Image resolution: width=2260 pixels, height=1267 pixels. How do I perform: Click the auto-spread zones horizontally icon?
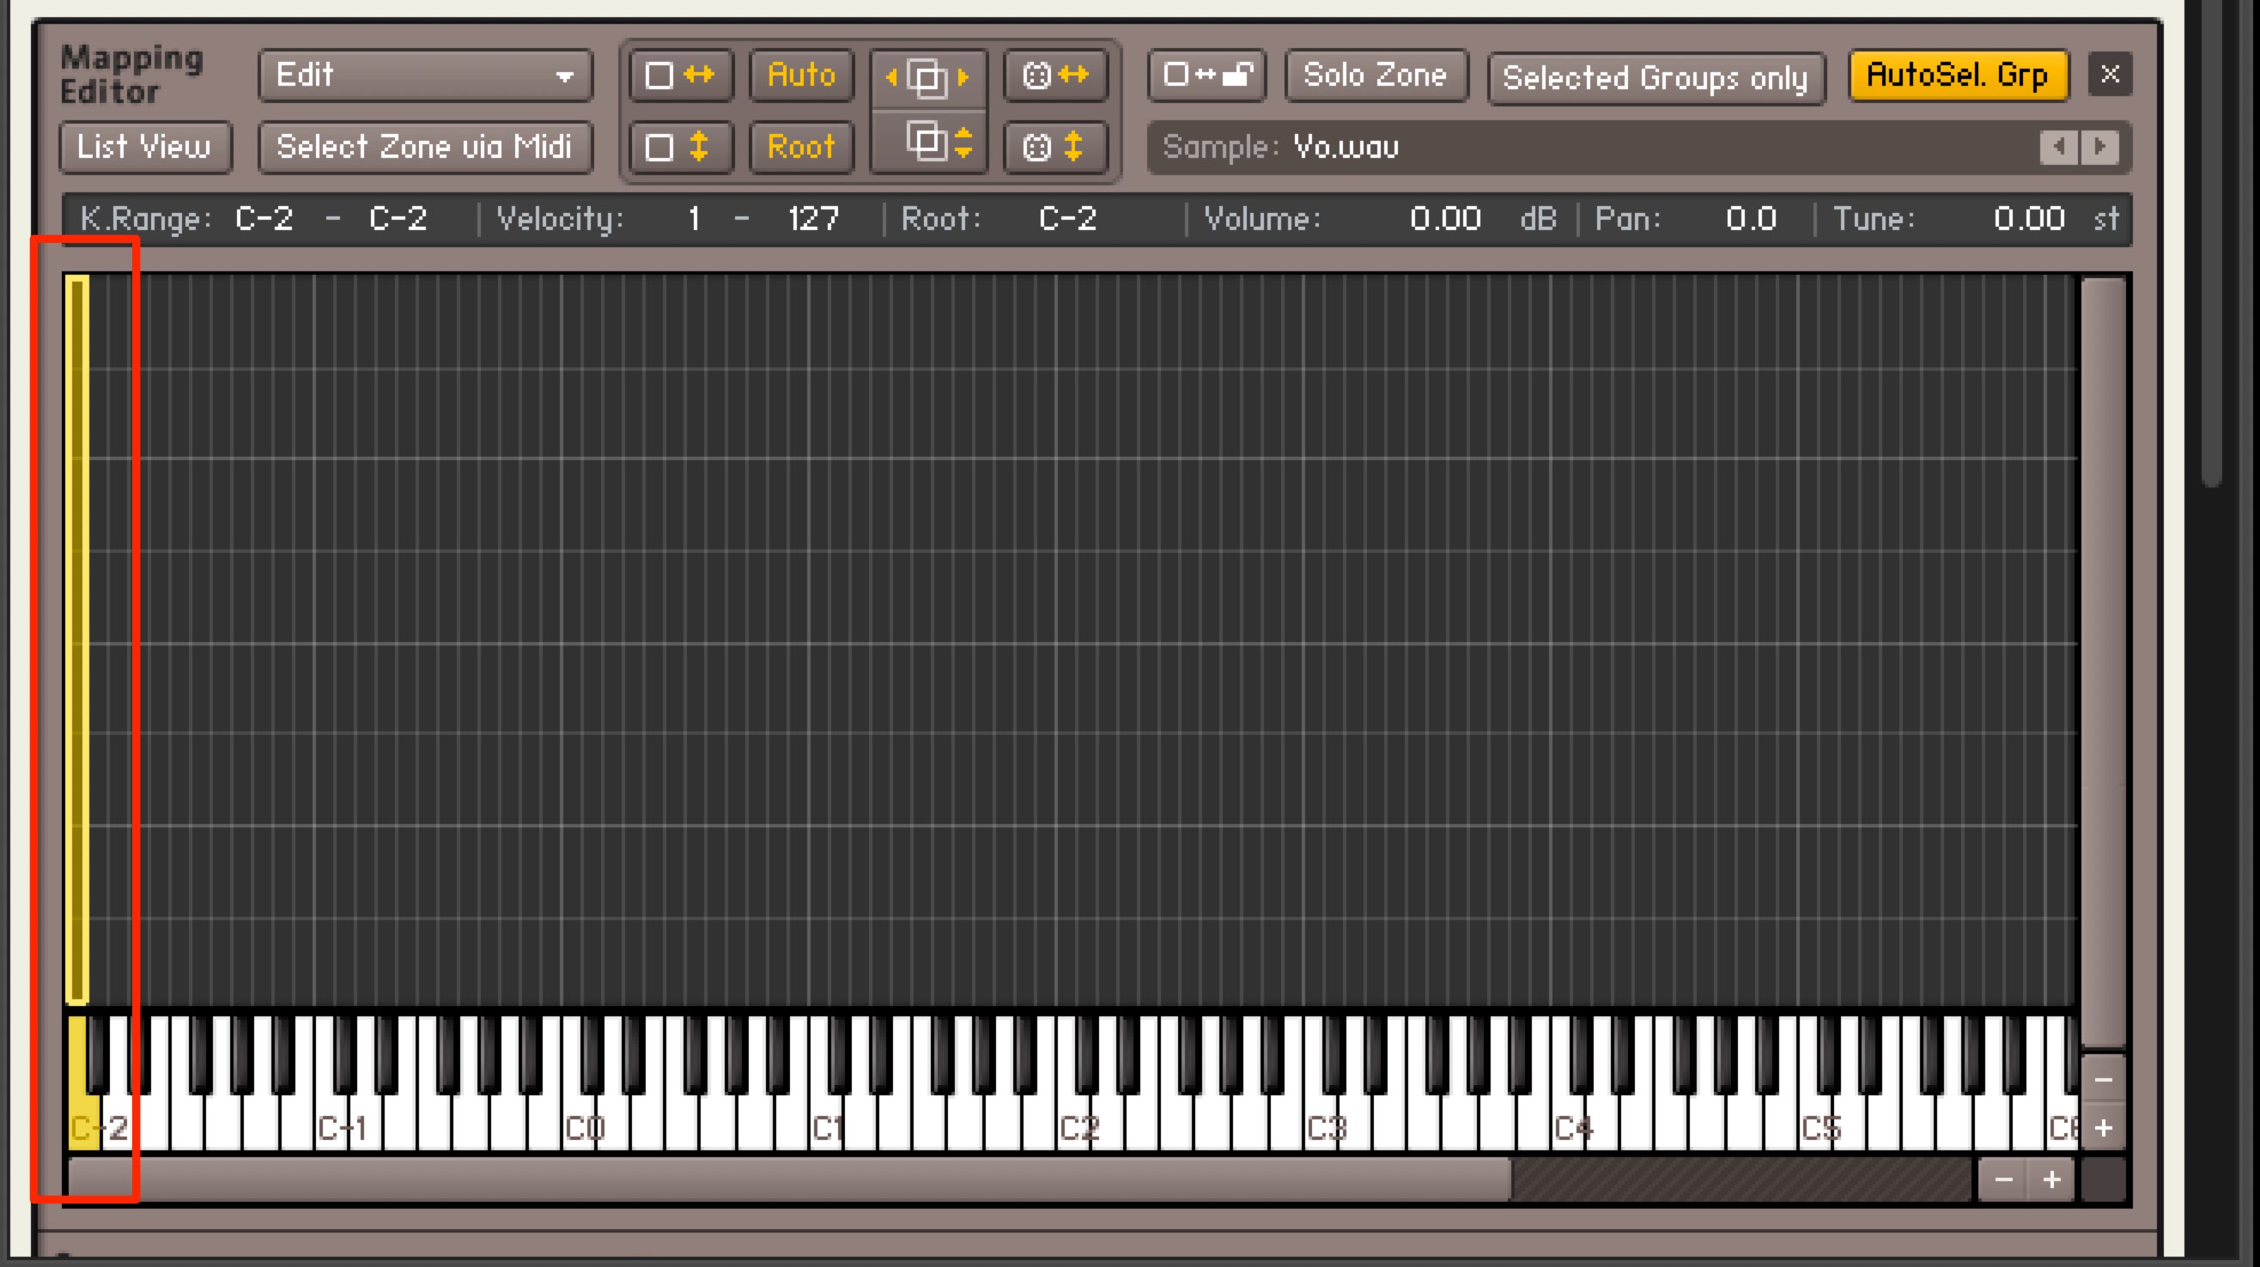click(680, 76)
